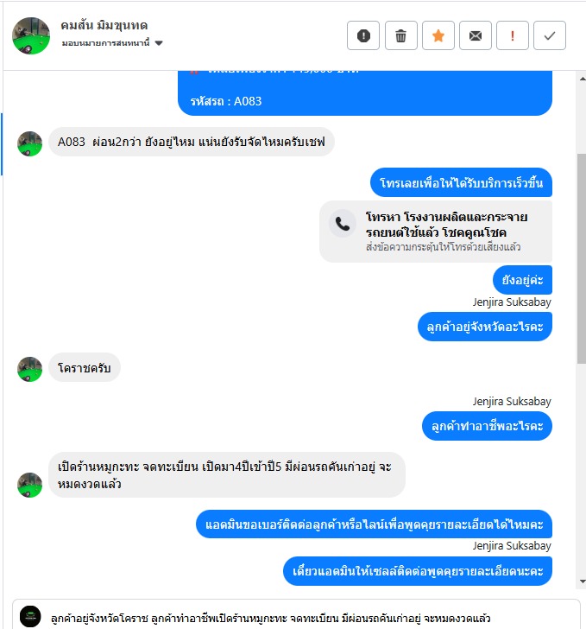The width and height of the screenshot is (586, 629).
Task: Click the page avatar beside reply box
Action: 30,616
